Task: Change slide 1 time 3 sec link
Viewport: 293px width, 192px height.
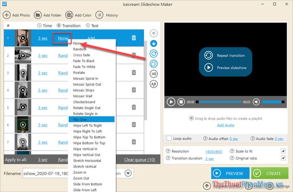Action: [43, 39]
